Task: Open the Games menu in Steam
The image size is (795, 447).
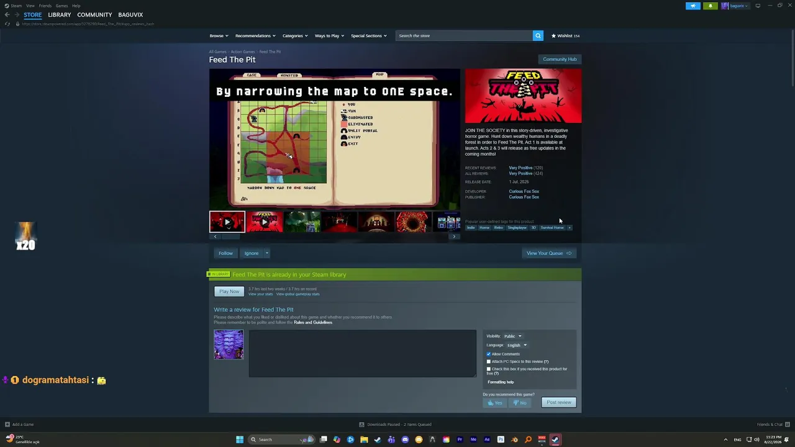Action: point(61,6)
